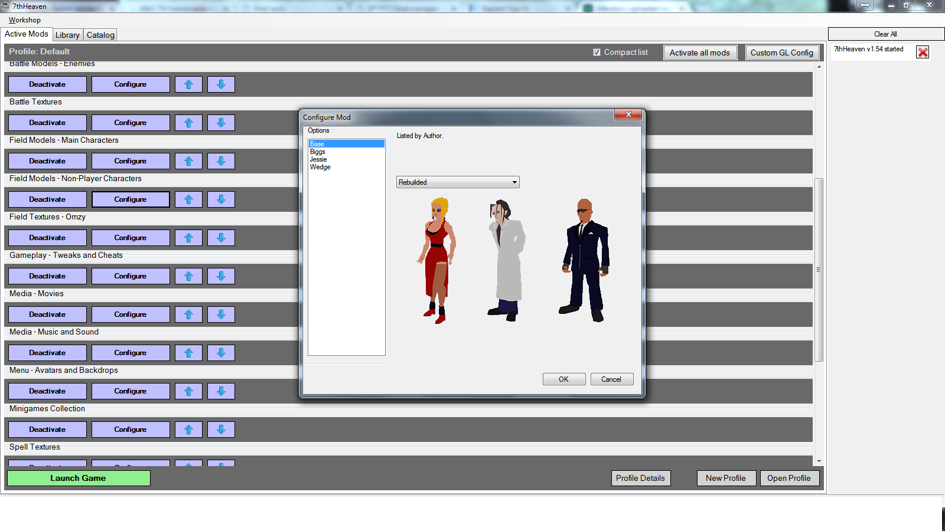Deactivate the Battle Textures mod
The image size is (945, 531).
click(47, 123)
